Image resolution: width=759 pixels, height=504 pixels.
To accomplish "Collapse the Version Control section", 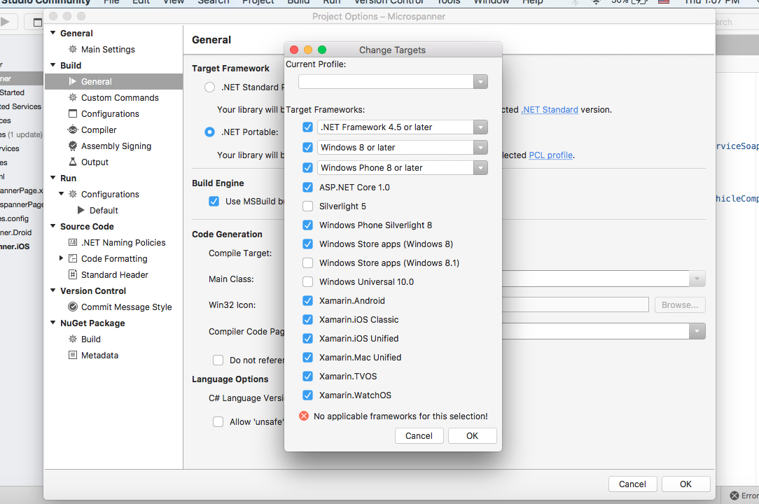I will coord(52,290).
